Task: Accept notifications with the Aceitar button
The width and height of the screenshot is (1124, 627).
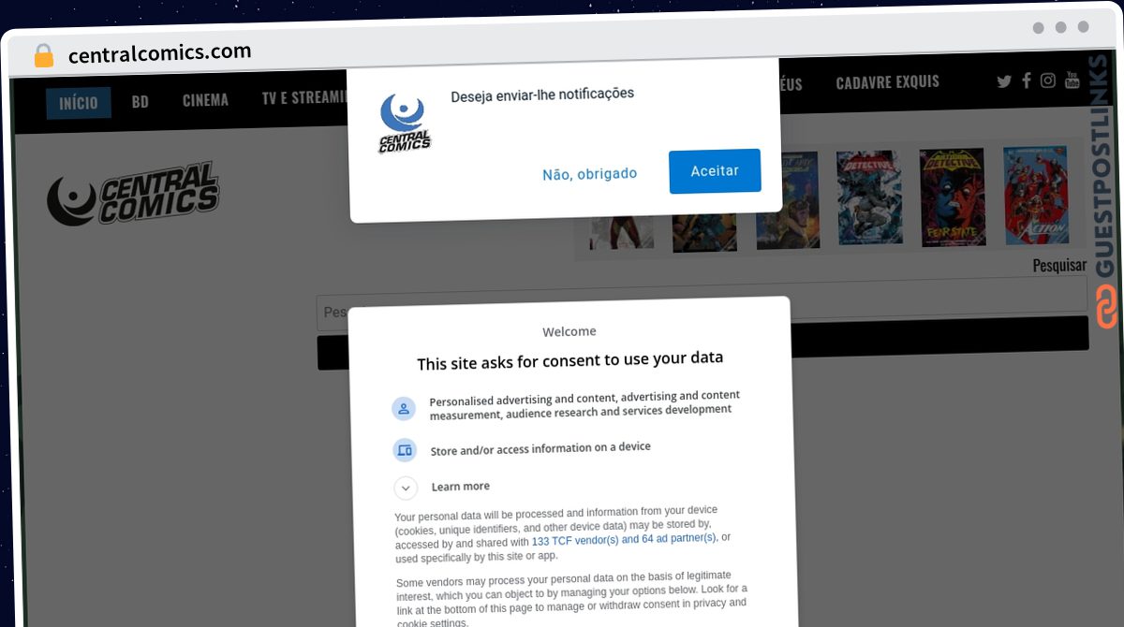Action: click(715, 171)
